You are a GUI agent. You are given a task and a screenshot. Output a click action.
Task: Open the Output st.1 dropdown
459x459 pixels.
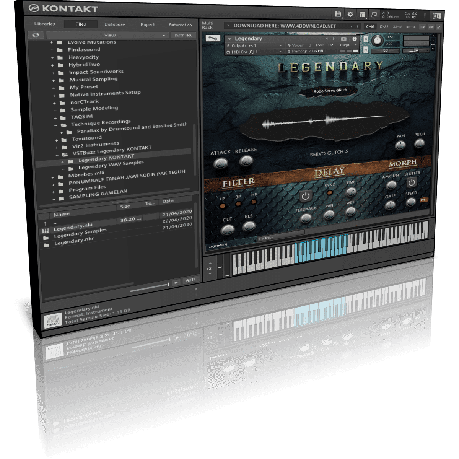tap(254, 45)
